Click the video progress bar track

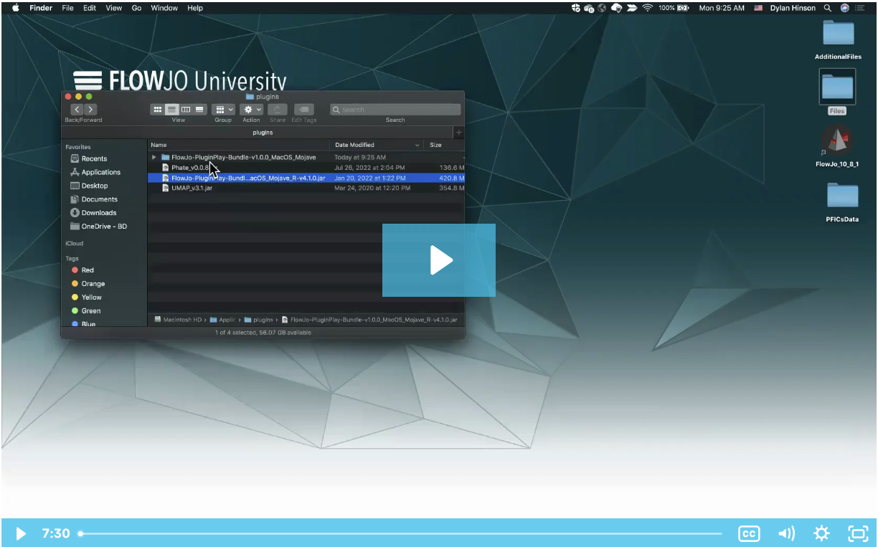pos(402,533)
